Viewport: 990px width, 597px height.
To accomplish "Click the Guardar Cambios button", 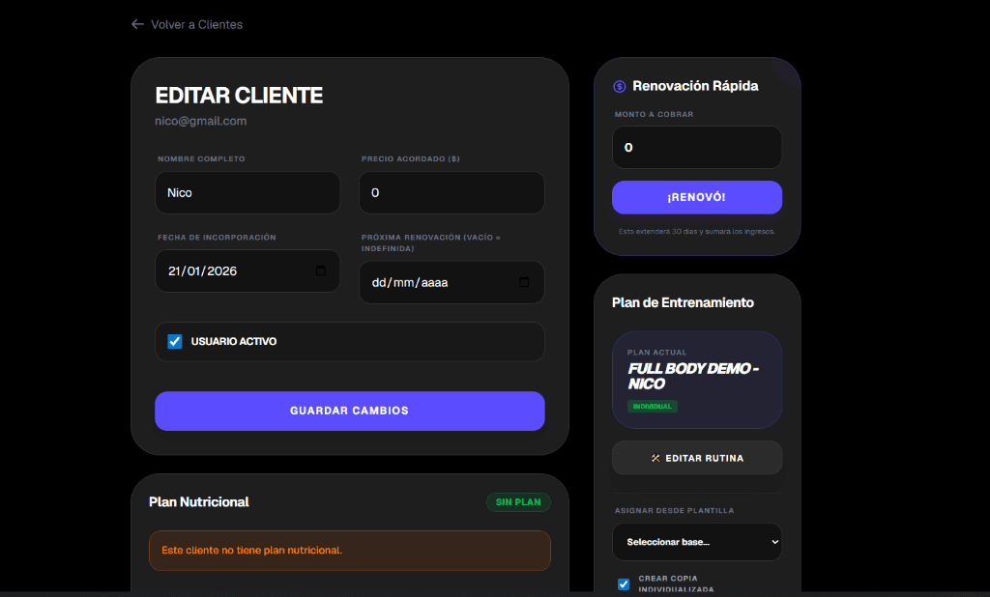I will point(349,411).
